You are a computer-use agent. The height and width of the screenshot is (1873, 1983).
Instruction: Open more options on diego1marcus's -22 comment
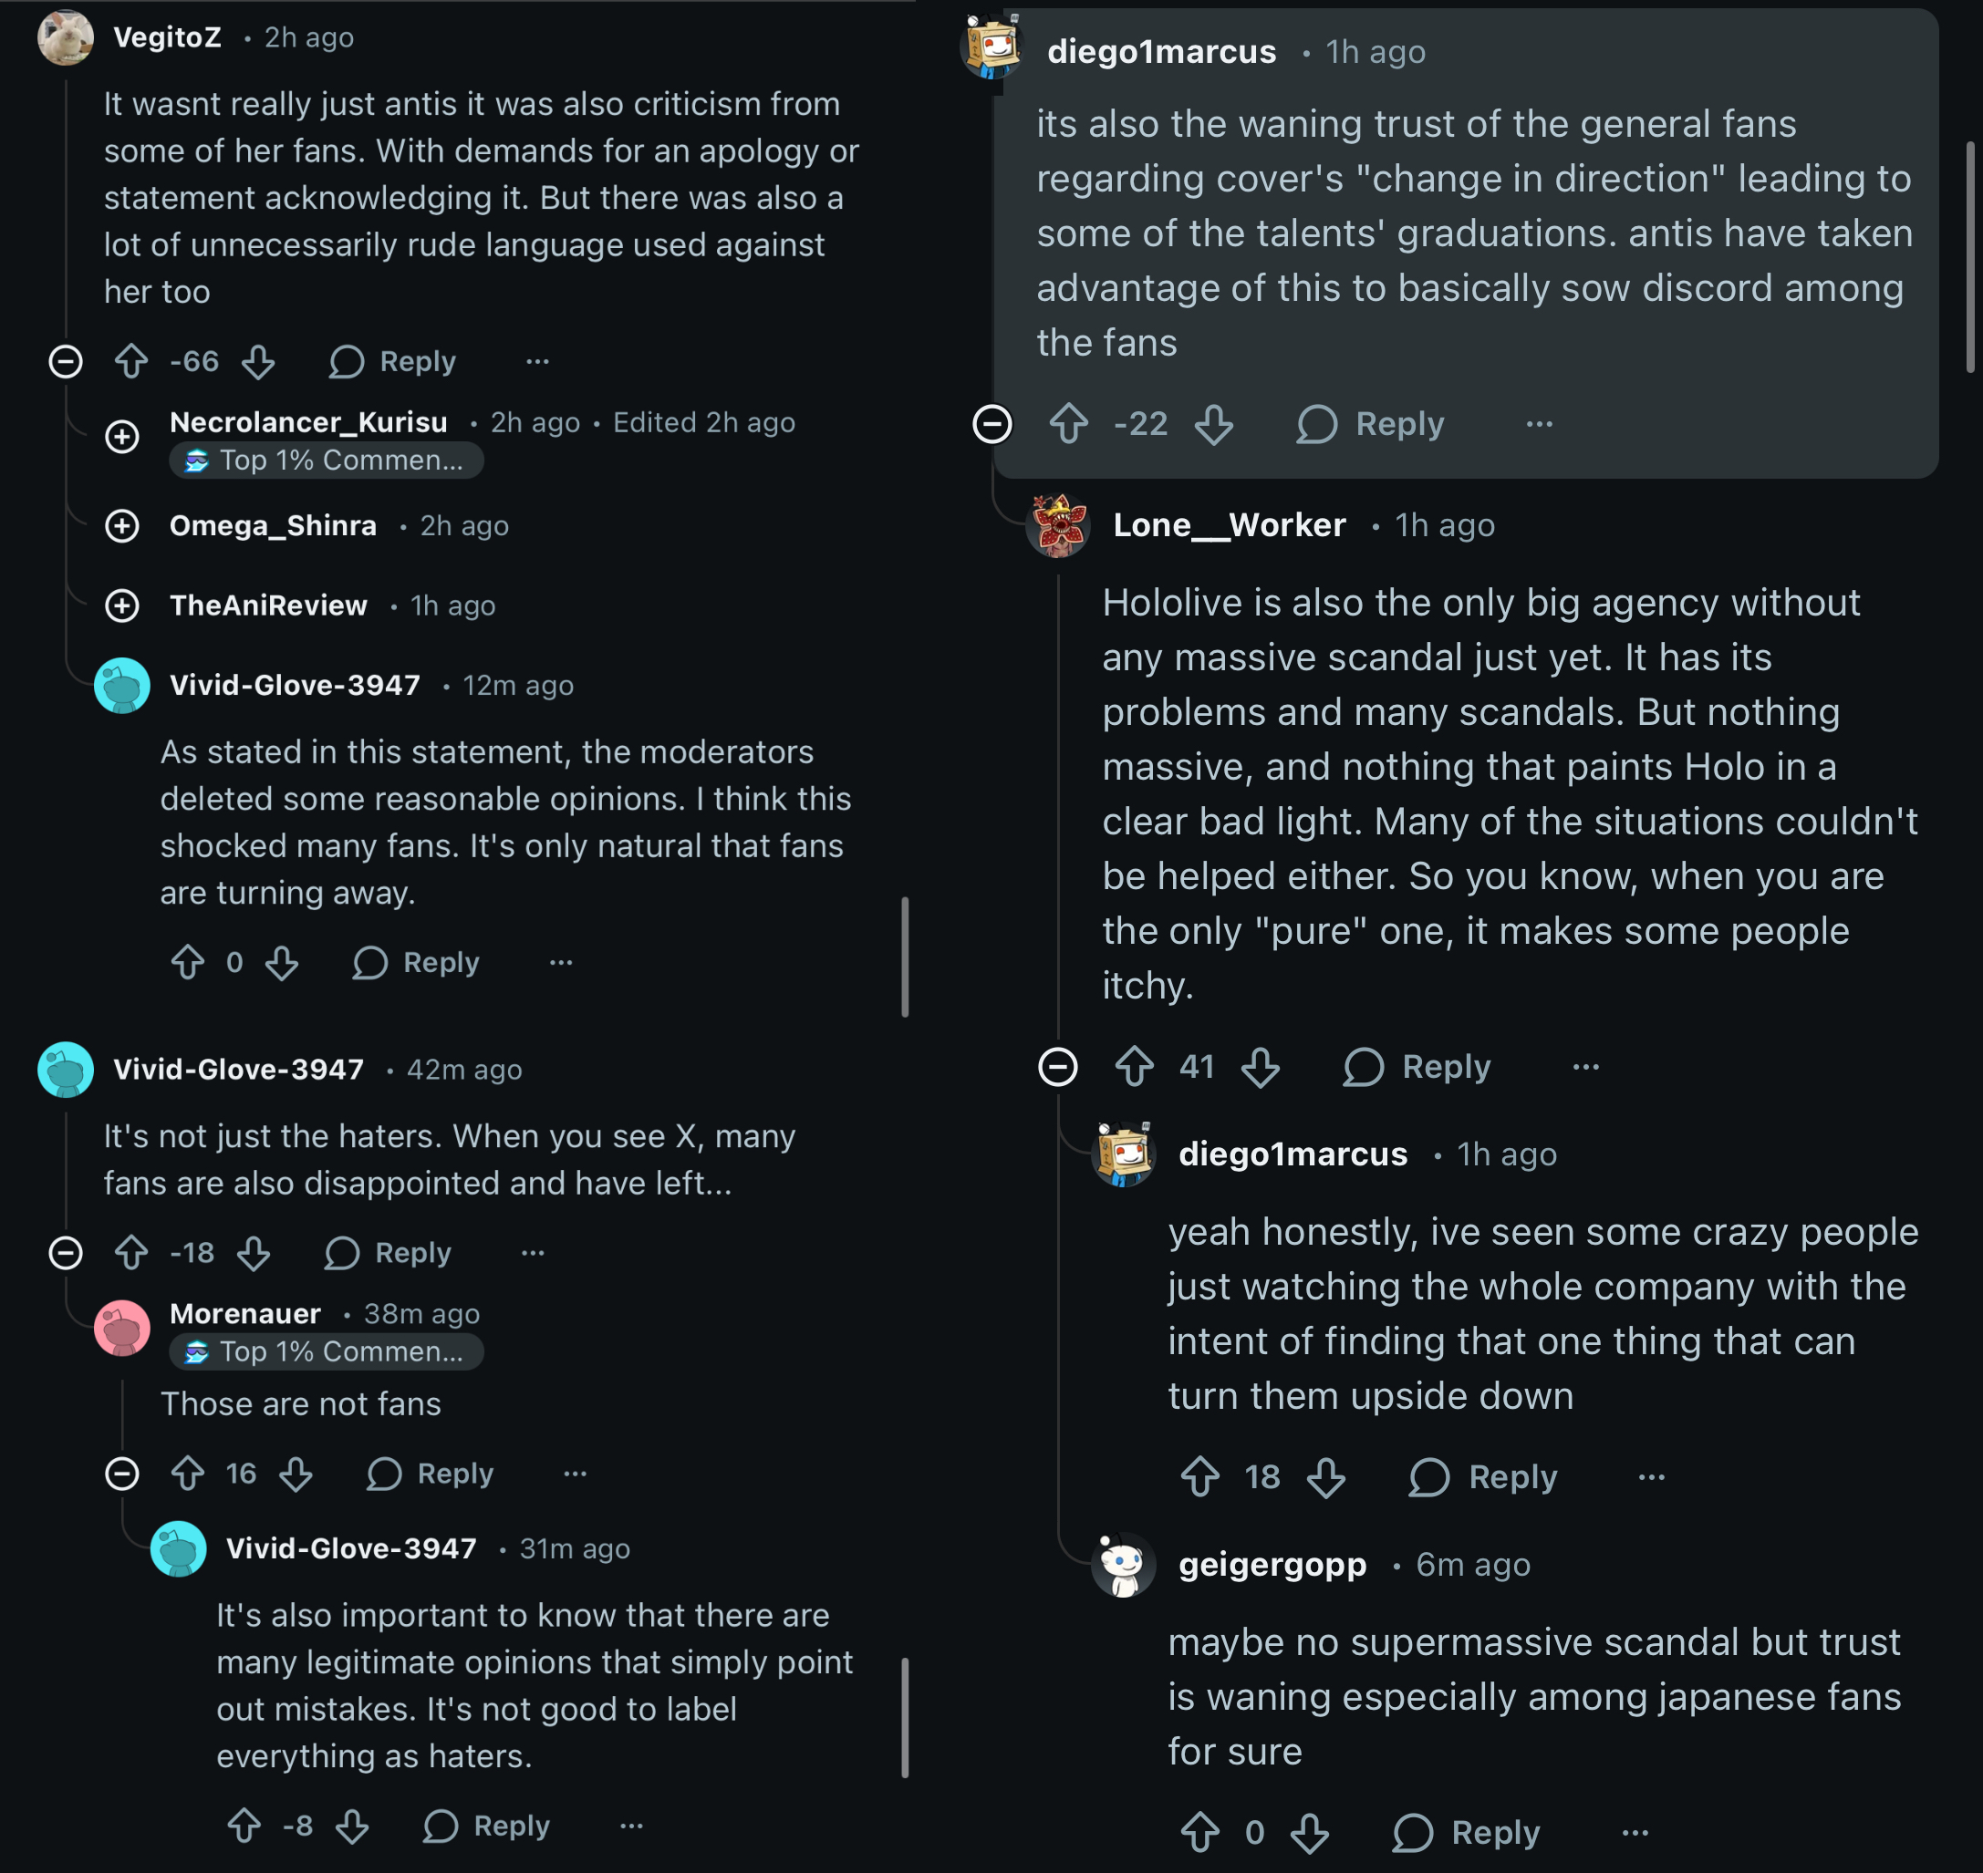coord(1539,424)
